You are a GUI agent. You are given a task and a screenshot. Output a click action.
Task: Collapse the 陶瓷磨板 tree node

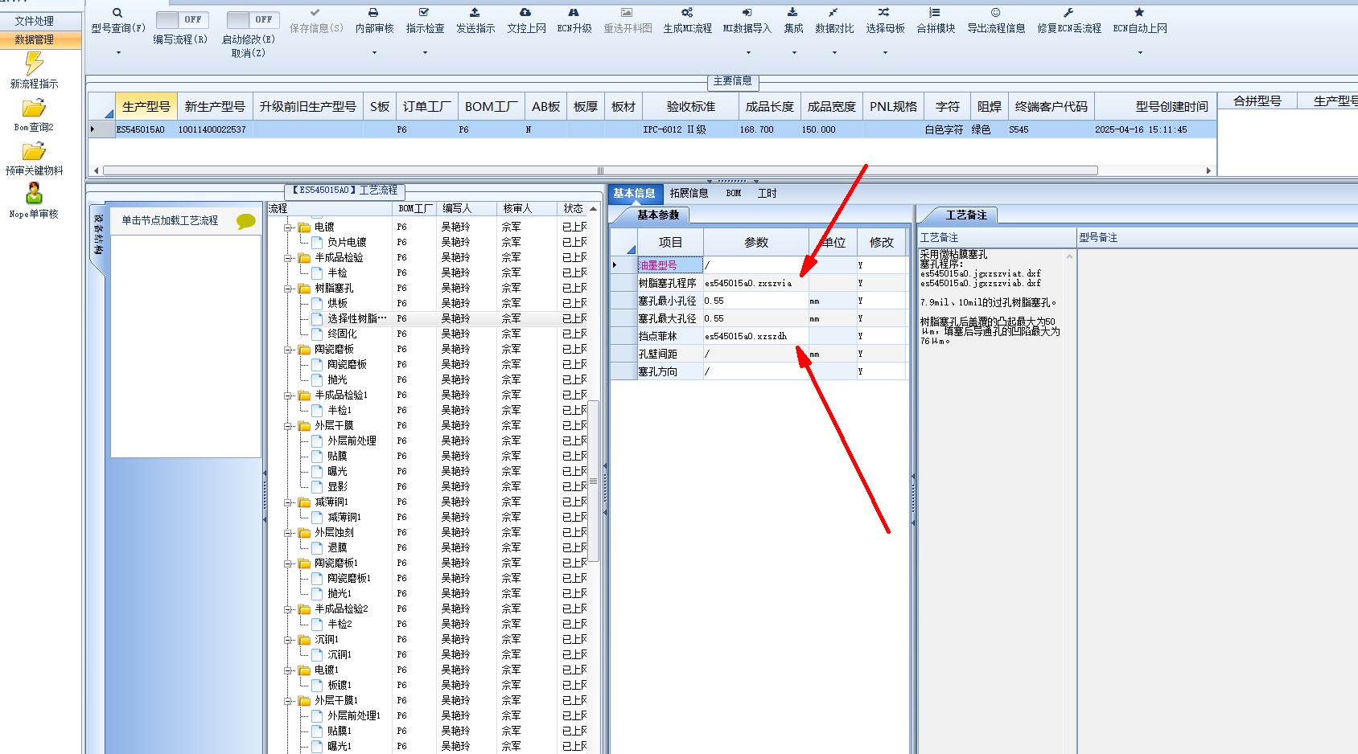(288, 350)
